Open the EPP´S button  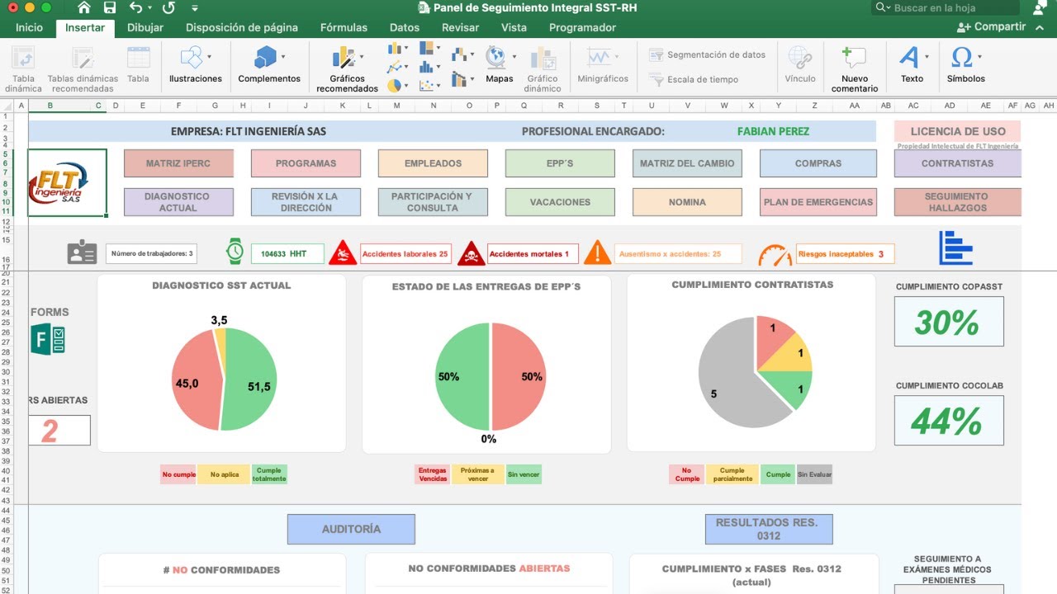coord(560,163)
